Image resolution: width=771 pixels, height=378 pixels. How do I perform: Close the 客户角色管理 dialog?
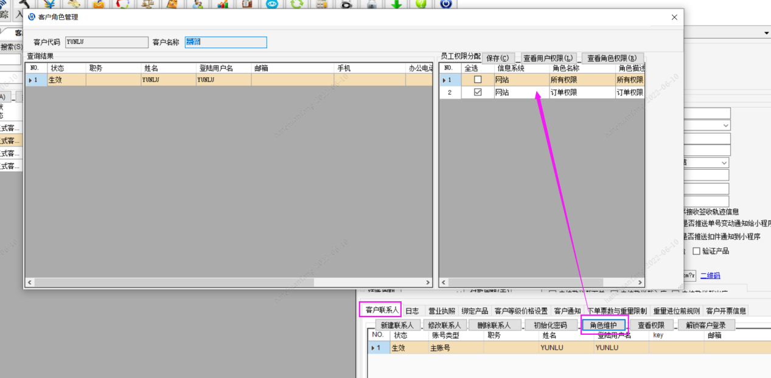[x=674, y=18]
